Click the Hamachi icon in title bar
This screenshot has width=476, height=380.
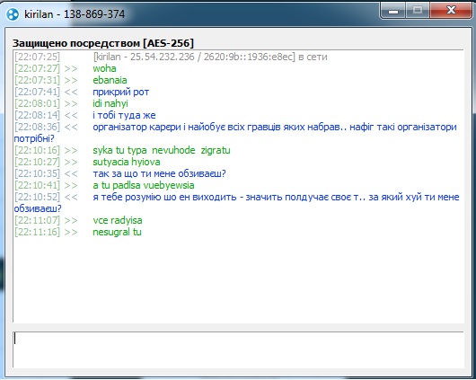(13, 14)
